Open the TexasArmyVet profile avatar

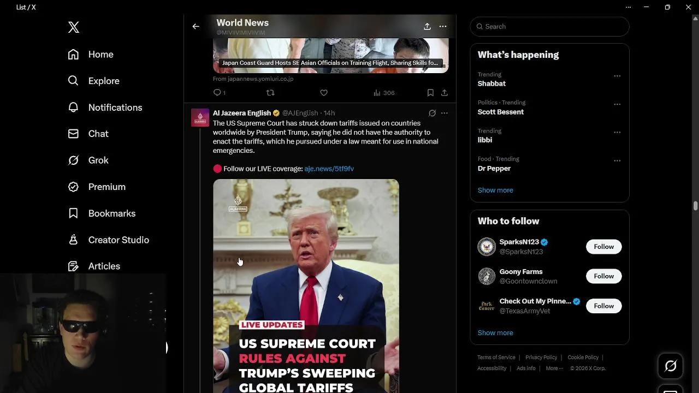[x=487, y=306]
